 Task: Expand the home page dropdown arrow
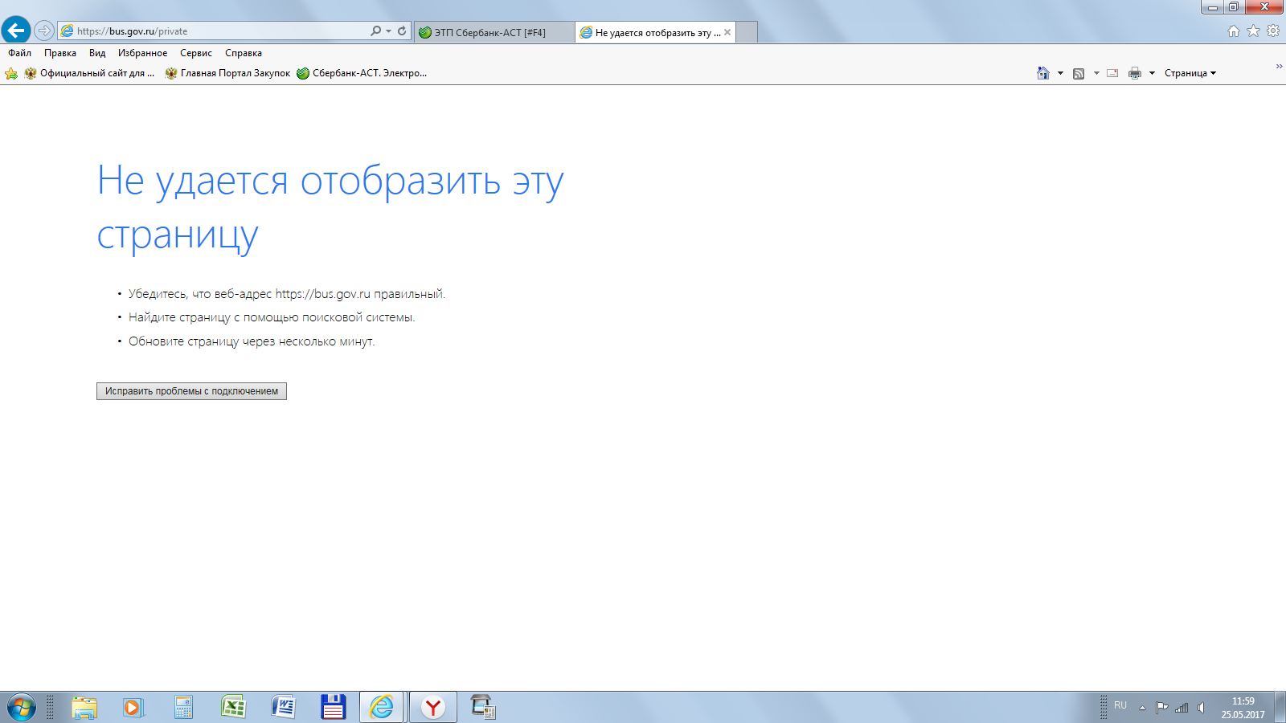tap(1060, 73)
